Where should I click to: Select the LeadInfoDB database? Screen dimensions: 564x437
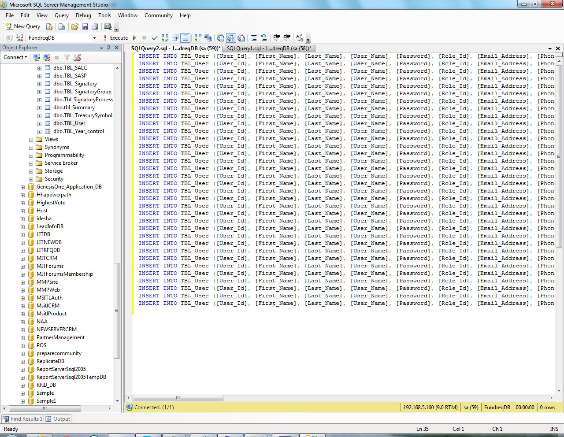50,226
